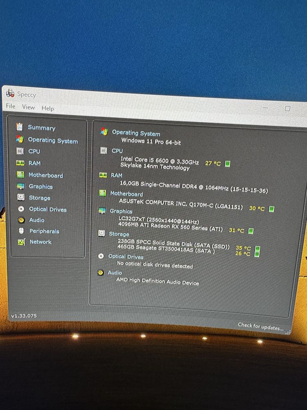Click the Motherboard icon in sidebar
307x410 pixels.
20,174
